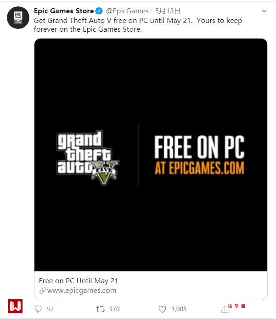This screenshot has width=276, height=319.
Task: Click the Epic Games Store profile avatar
Action: point(18,18)
